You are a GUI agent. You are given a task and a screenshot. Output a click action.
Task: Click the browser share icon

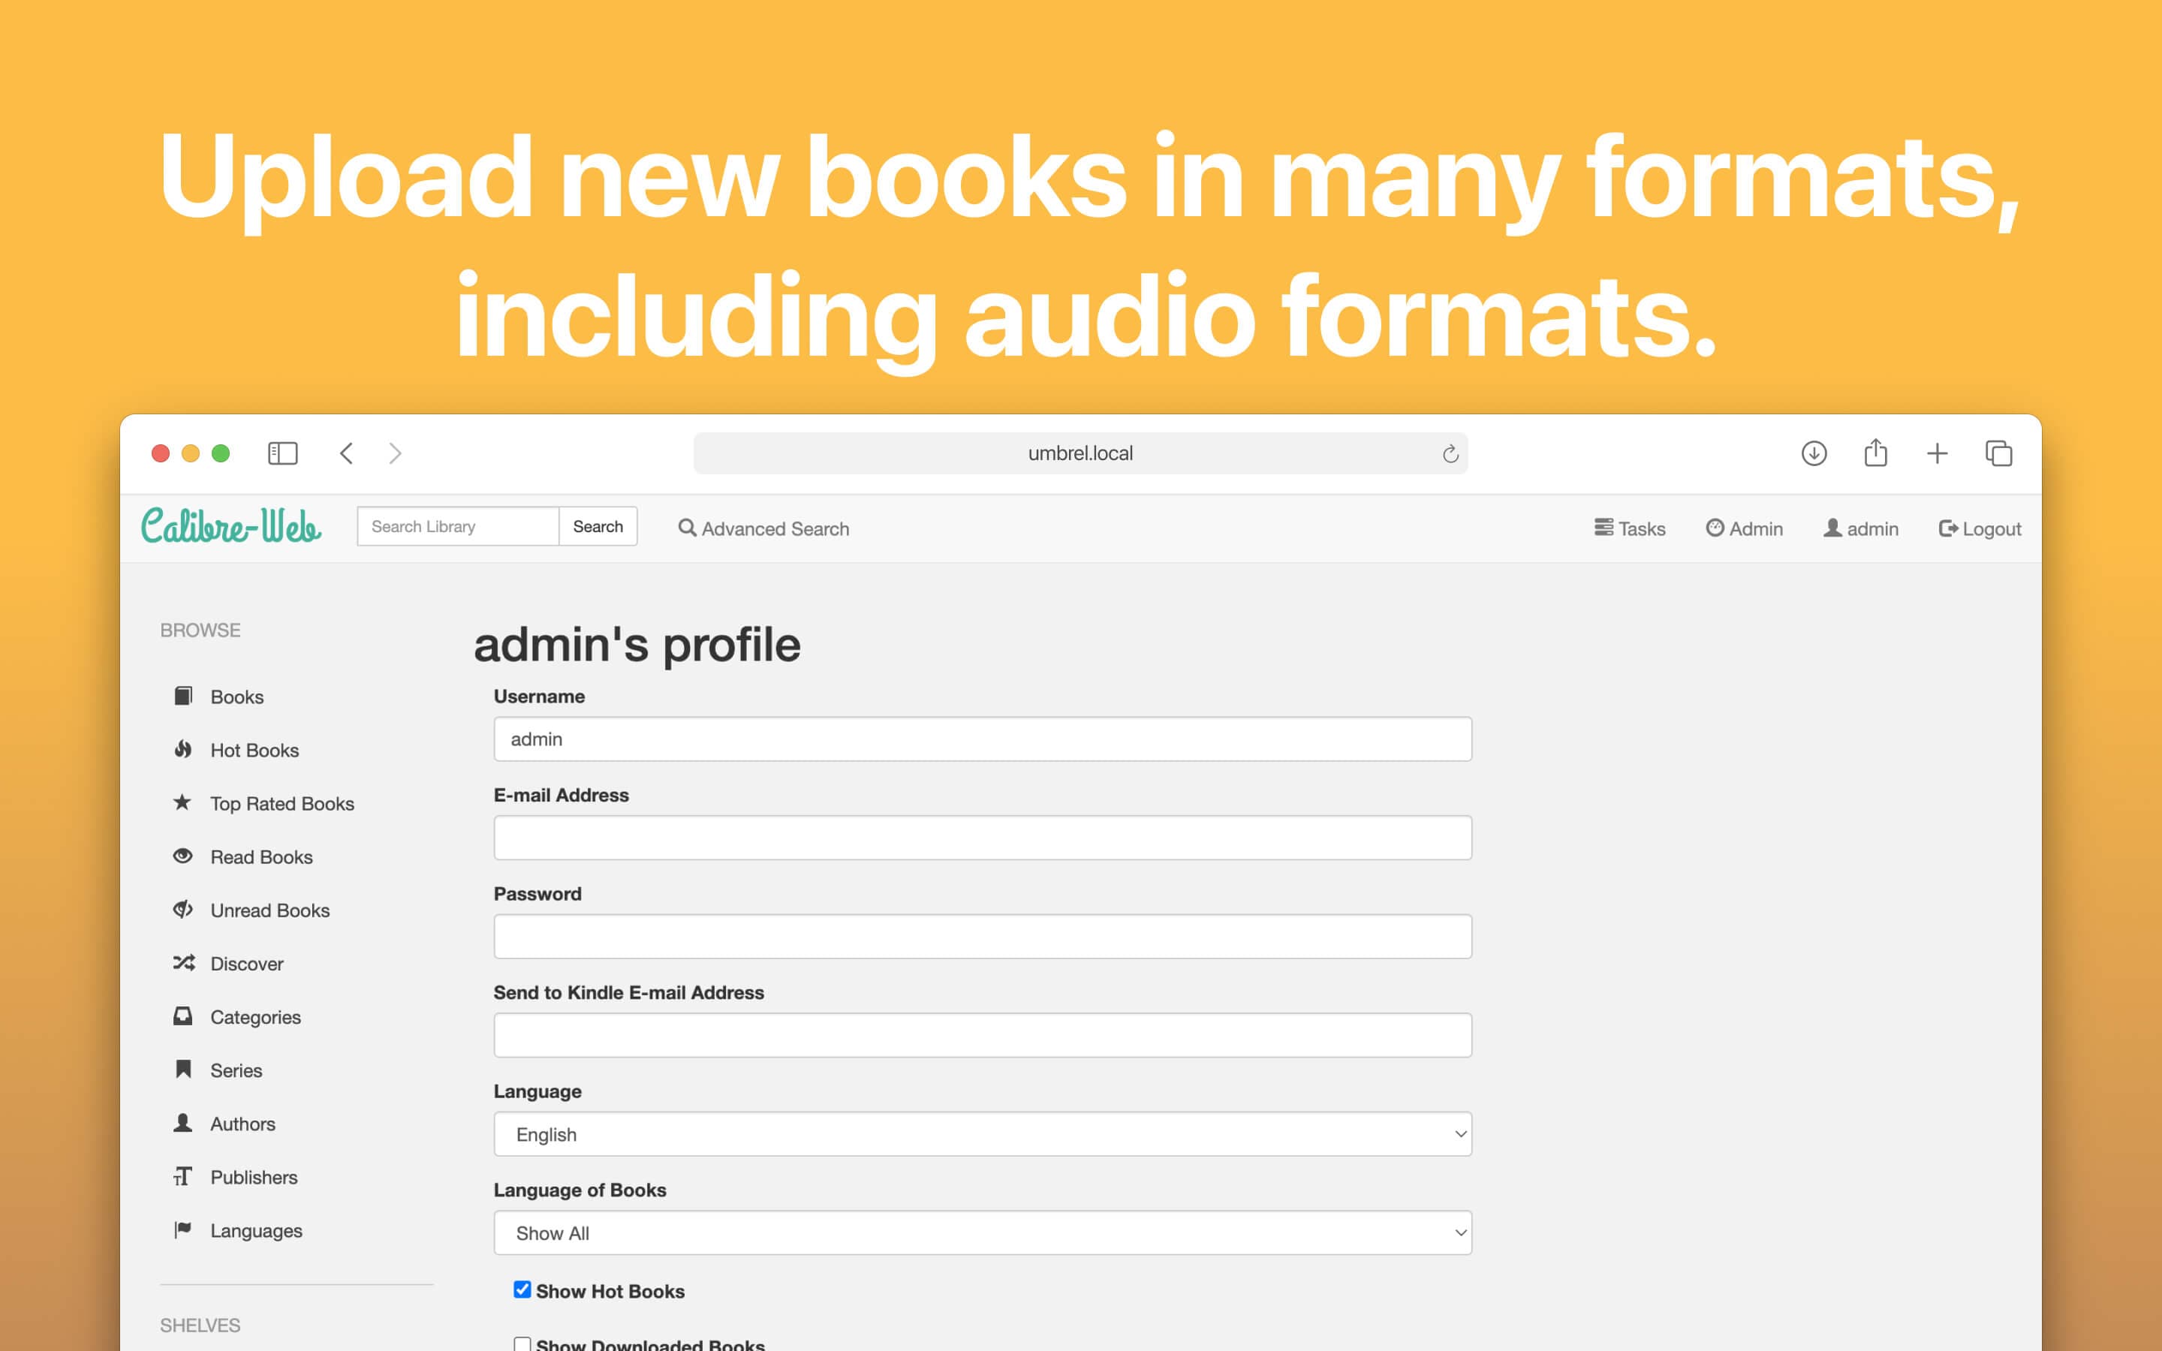[x=1875, y=454]
